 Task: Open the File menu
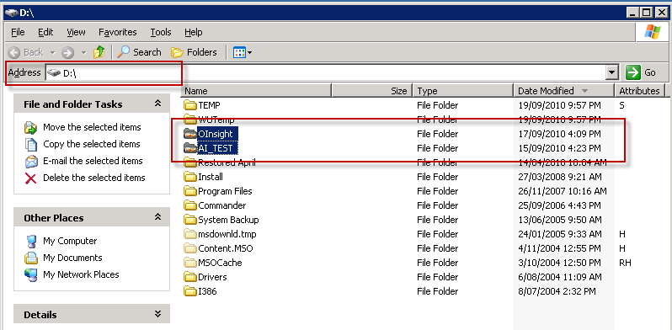(x=18, y=32)
